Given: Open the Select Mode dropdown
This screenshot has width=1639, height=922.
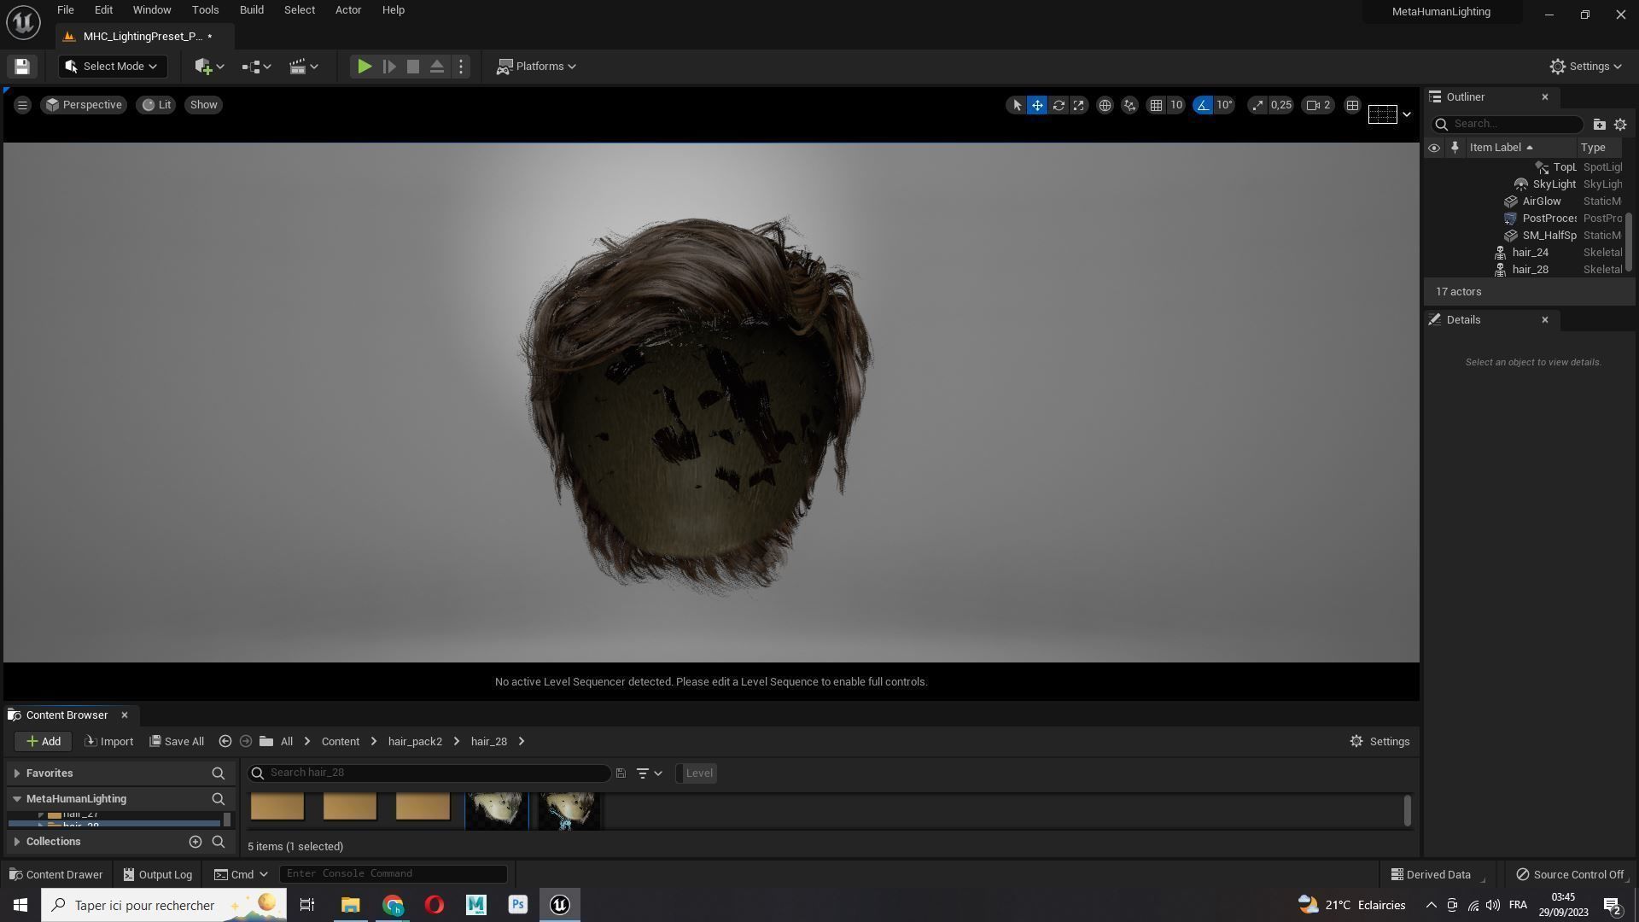Looking at the screenshot, I should [x=112, y=67].
